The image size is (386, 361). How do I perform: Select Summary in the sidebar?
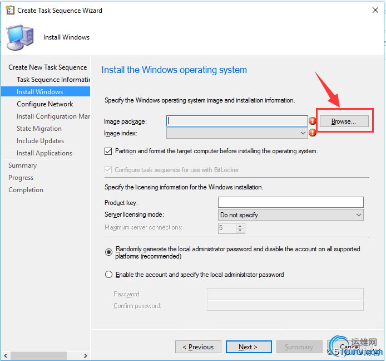coord(22,165)
